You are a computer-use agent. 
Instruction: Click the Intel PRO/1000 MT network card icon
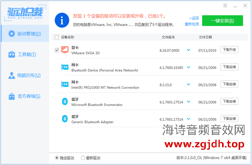click(x=65, y=84)
